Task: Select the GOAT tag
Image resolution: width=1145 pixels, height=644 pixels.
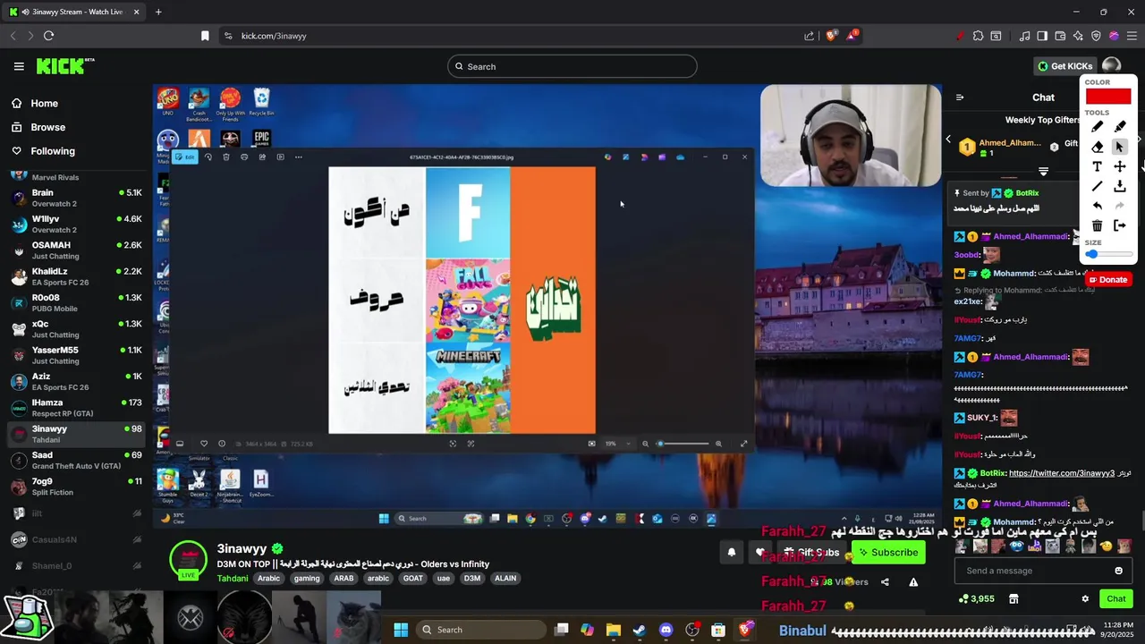Action: pos(413,579)
